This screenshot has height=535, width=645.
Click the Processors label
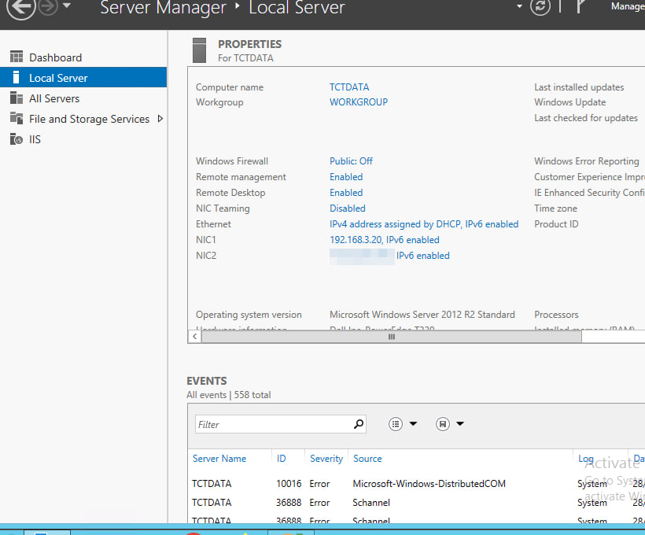tap(556, 315)
